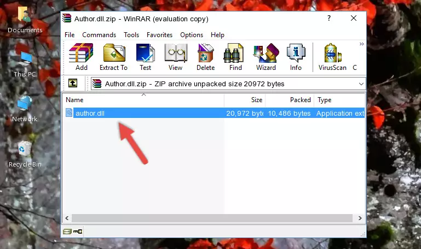
Task: Open the Extract To tool
Action: pyautogui.click(x=113, y=57)
